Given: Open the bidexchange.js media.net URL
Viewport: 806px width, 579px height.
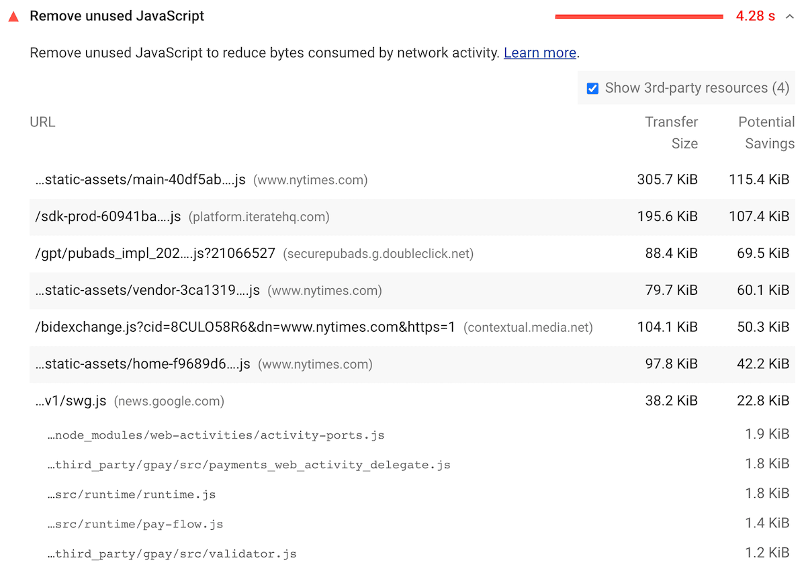Looking at the screenshot, I should [x=245, y=328].
